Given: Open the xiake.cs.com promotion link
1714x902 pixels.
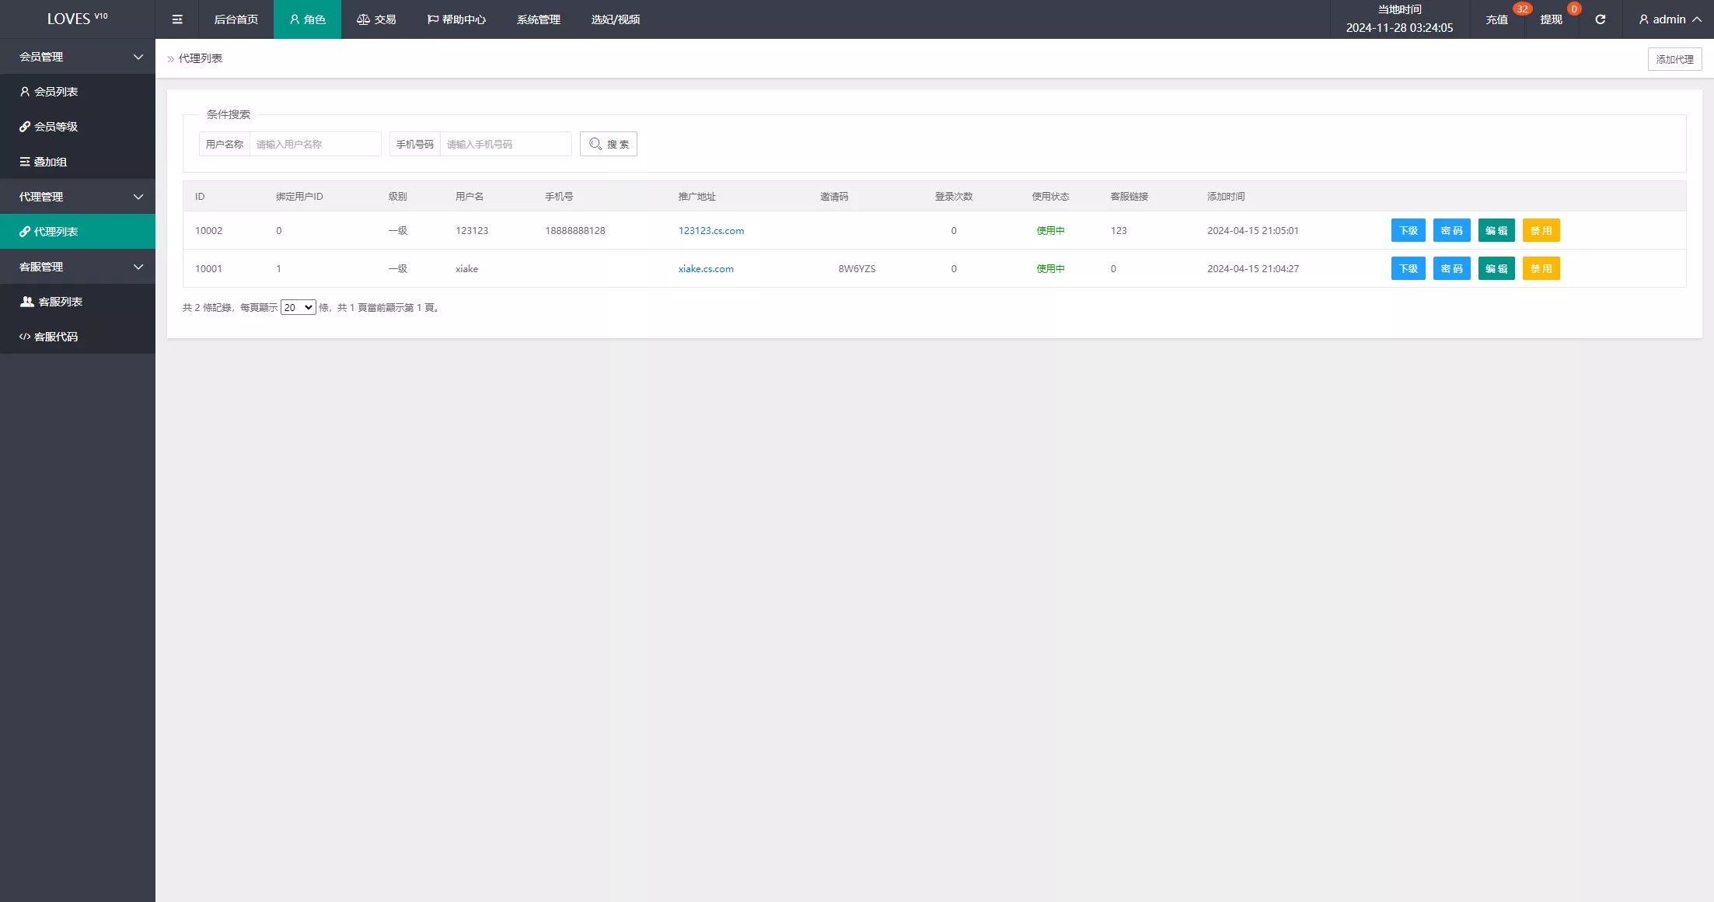Looking at the screenshot, I should tap(705, 269).
